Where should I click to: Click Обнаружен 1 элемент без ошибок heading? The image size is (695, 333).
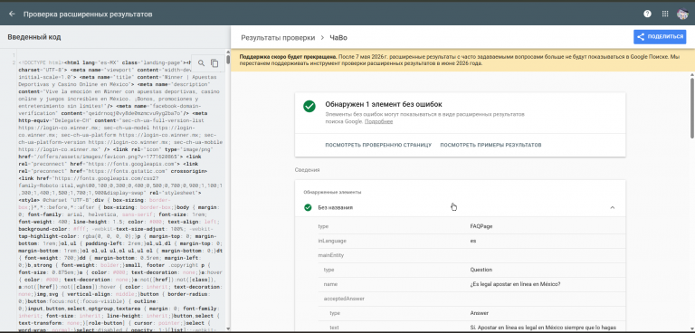(384, 104)
